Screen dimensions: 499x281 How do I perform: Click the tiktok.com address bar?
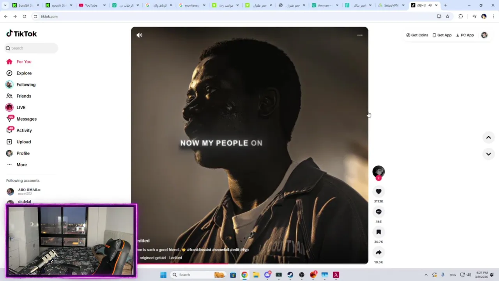(x=234, y=16)
